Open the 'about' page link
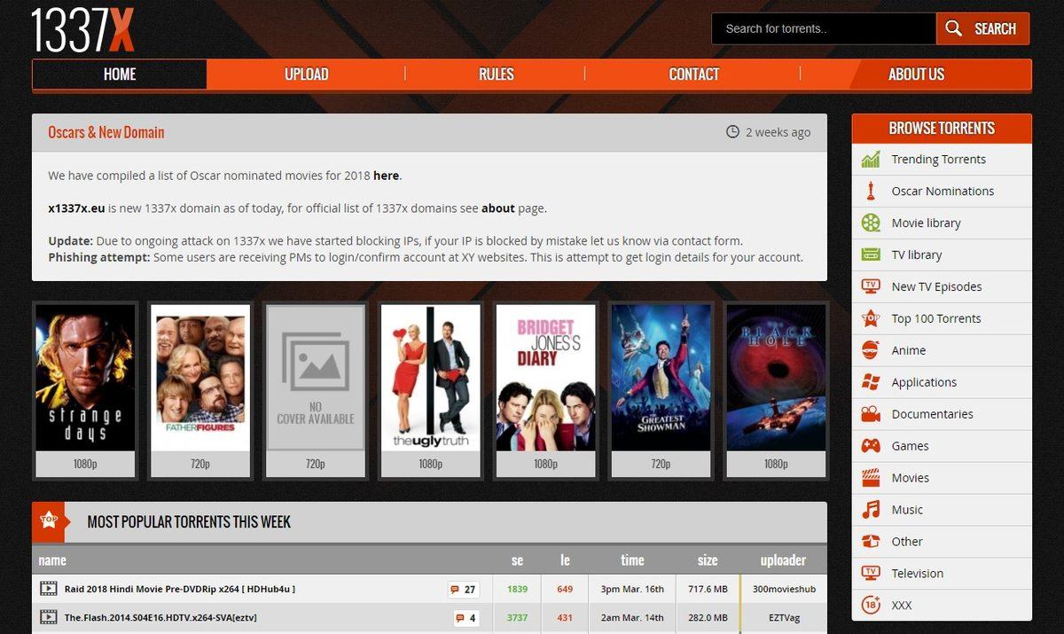Viewport: 1064px width, 634px height. tap(497, 208)
